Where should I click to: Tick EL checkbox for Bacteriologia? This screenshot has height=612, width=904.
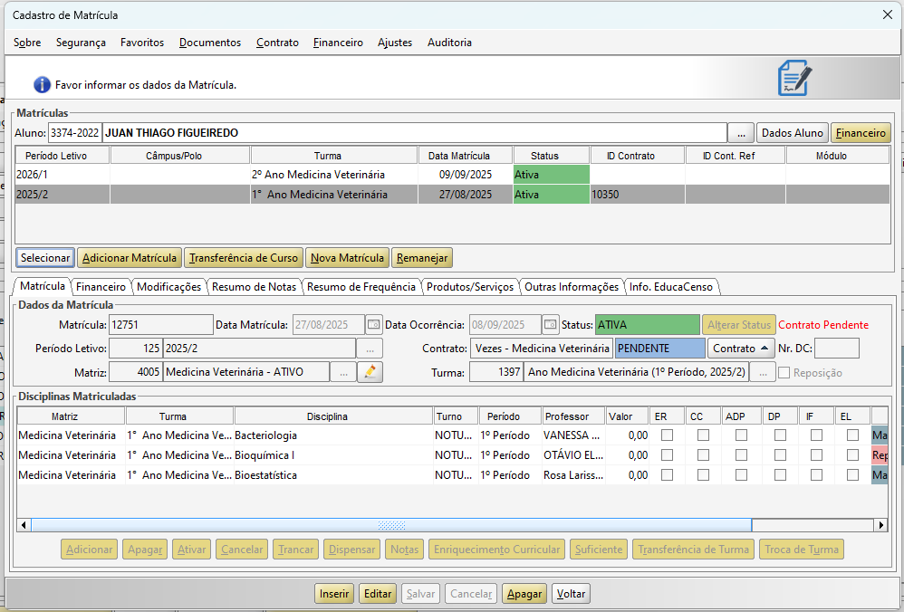[852, 435]
